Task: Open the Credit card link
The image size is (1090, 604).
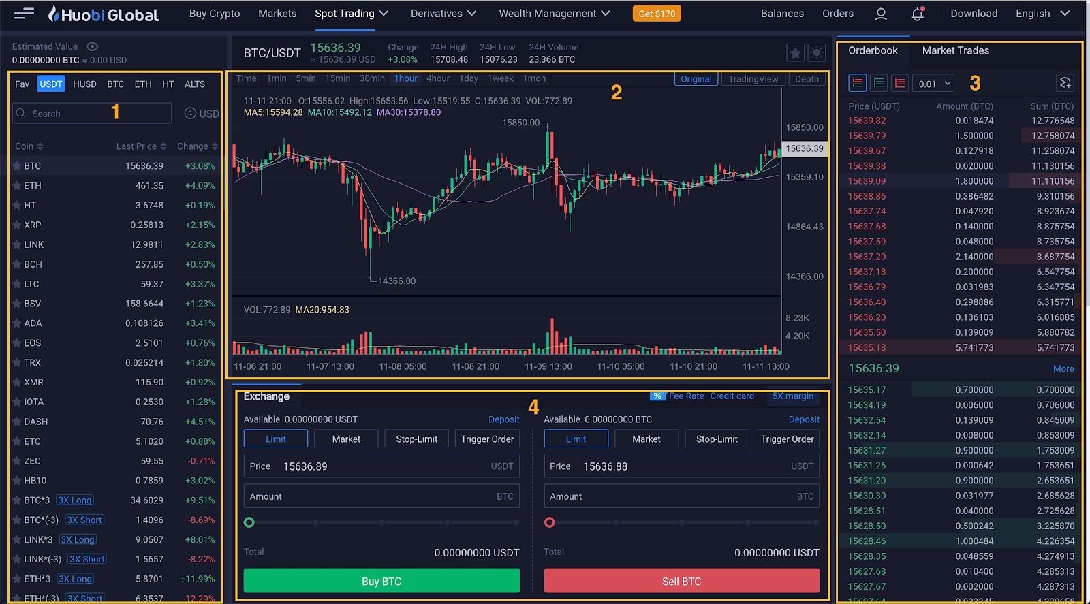Action: coord(732,396)
